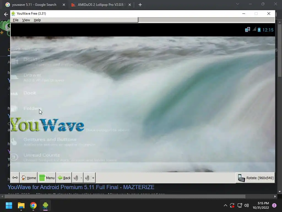Viewport: 282px width, 212px height.
Task: Click the Chrome icon in the taskbar
Action: 33,205
